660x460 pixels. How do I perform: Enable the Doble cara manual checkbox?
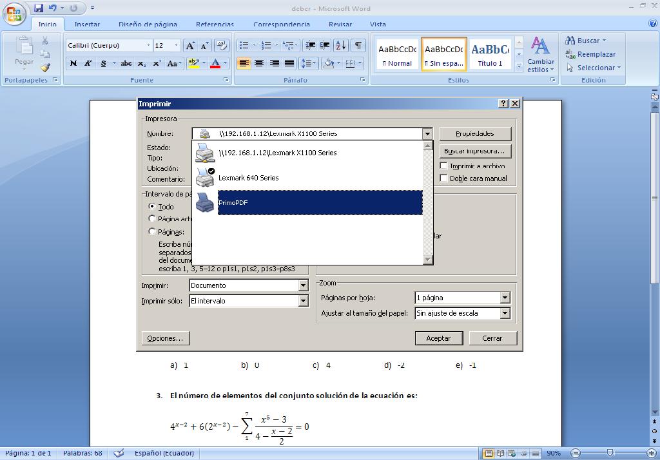(x=443, y=178)
